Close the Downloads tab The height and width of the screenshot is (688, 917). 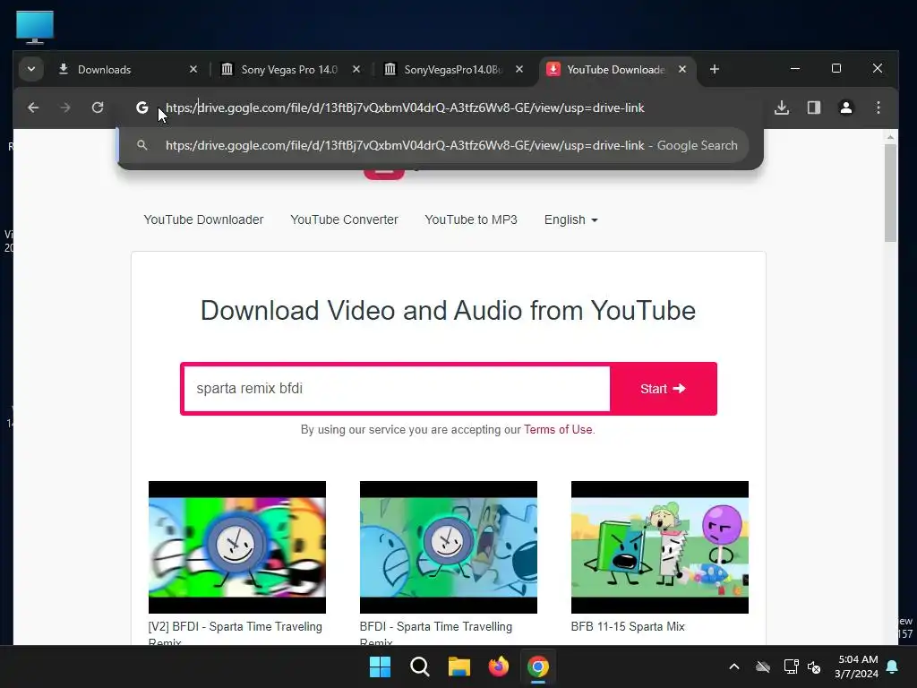coord(193,70)
